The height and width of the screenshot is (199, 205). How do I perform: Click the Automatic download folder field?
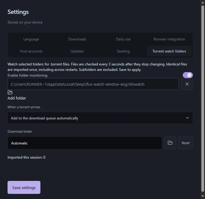click(x=85, y=143)
